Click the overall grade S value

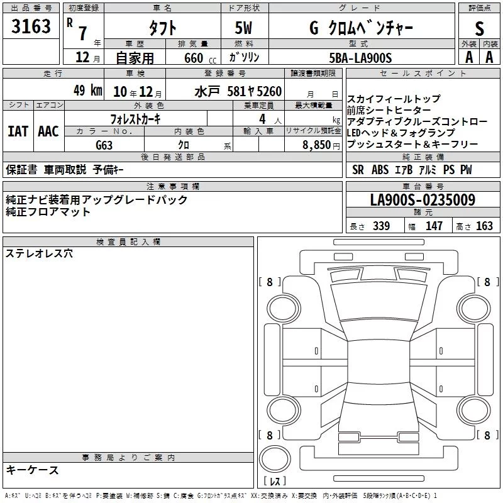pyautogui.click(x=479, y=28)
